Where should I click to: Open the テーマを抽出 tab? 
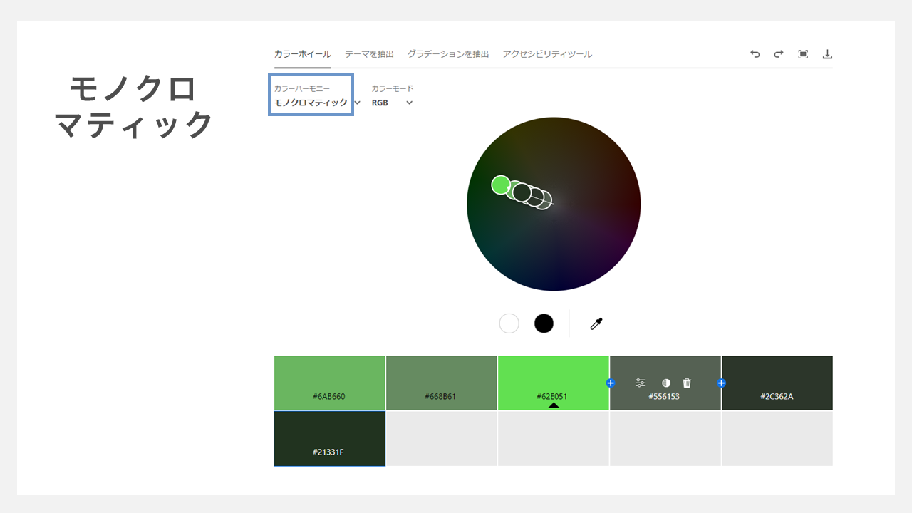(x=369, y=54)
